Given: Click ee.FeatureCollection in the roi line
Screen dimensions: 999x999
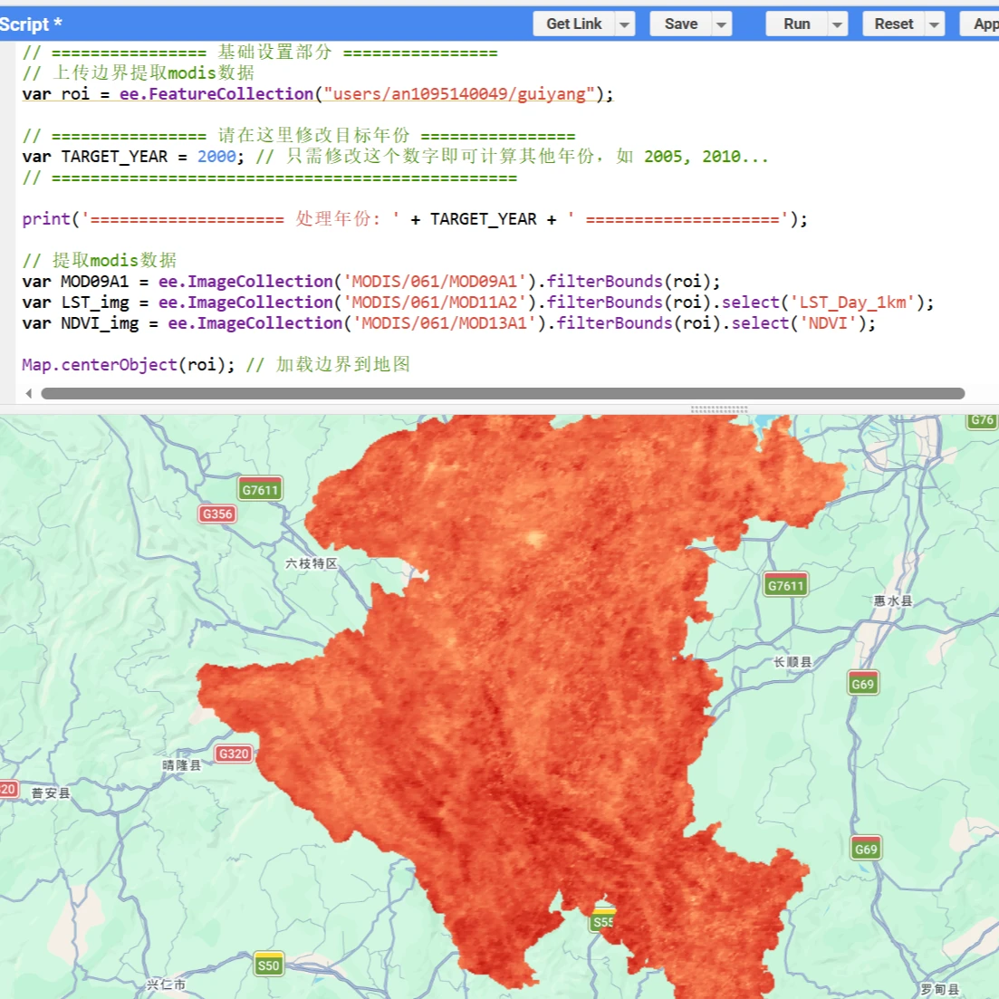Looking at the screenshot, I should tap(216, 94).
